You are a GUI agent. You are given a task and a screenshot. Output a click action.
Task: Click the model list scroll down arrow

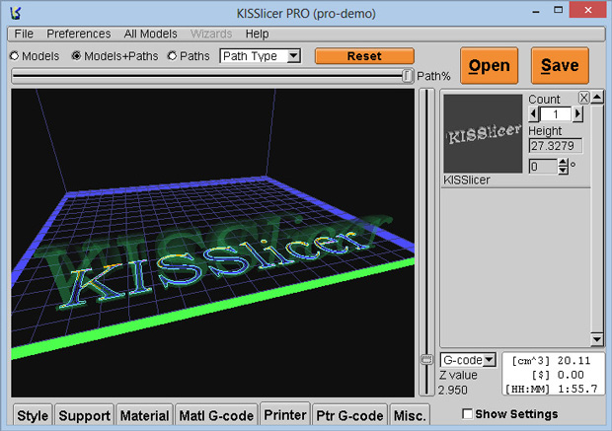coord(597,338)
